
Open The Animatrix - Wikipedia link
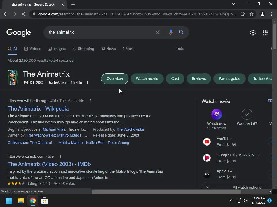(38, 109)
